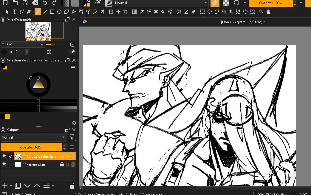Open the layer blending mode dropdown
The image size is (311, 195).
(x=33, y=137)
